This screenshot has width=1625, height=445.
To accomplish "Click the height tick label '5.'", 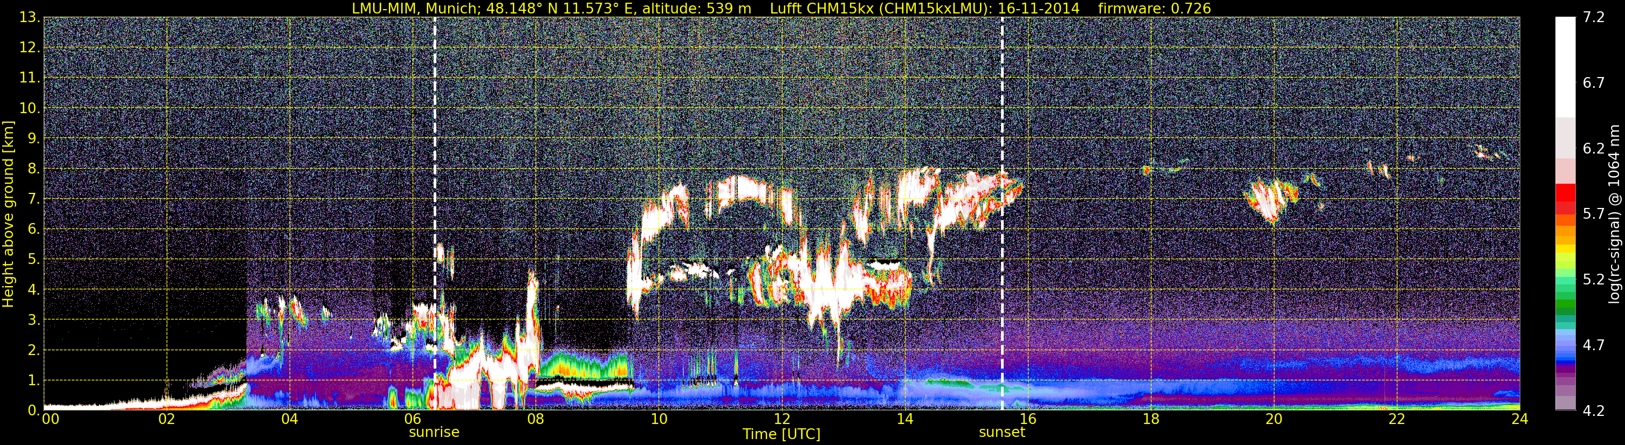I will [x=34, y=259].
